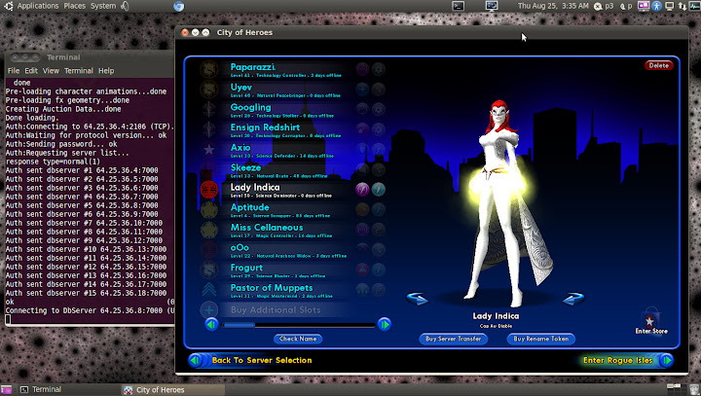This screenshot has width=701, height=396.
Task: Open the Places menu in top panel
Action: pos(74,6)
